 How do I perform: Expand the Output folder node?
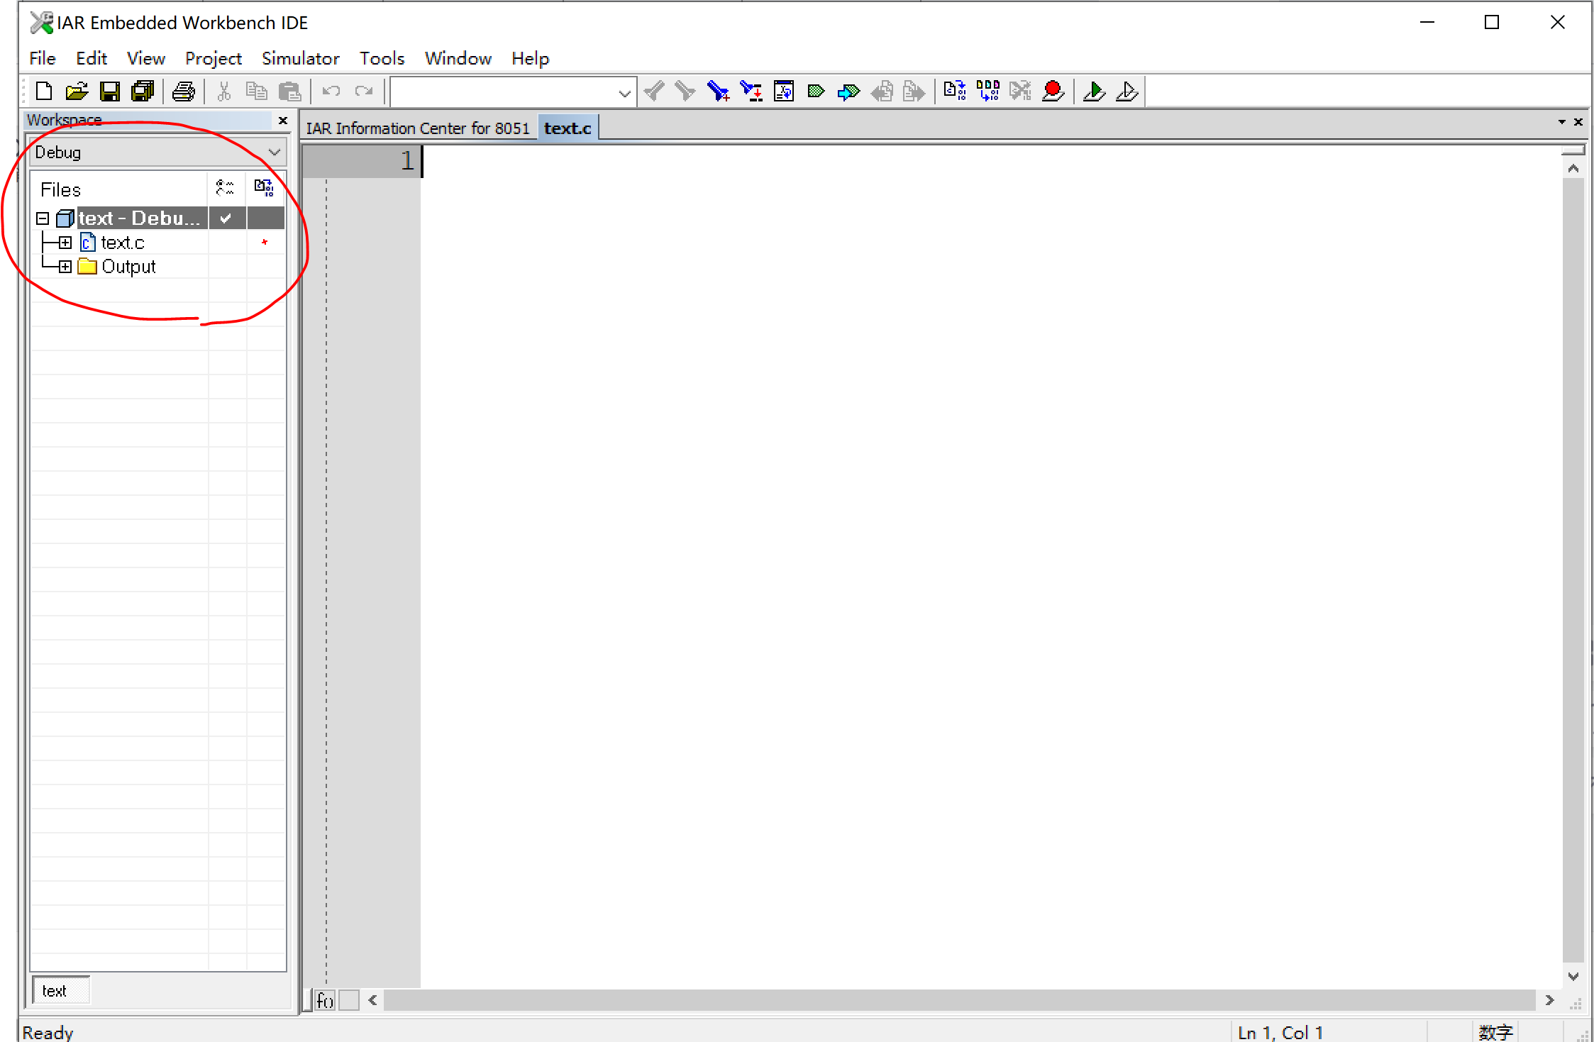click(65, 267)
